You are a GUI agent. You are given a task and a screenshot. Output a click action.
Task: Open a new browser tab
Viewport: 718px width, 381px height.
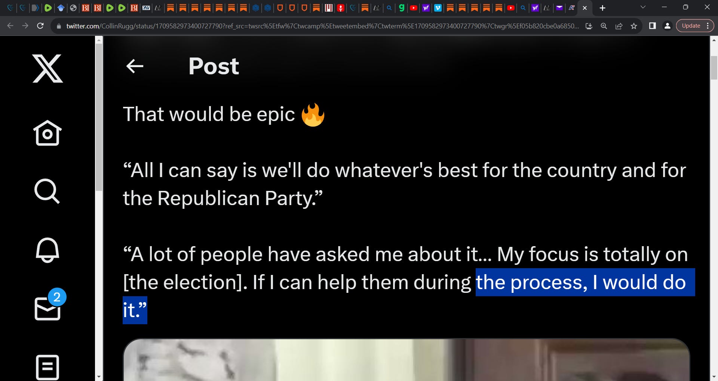pyautogui.click(x=602, y=8)
